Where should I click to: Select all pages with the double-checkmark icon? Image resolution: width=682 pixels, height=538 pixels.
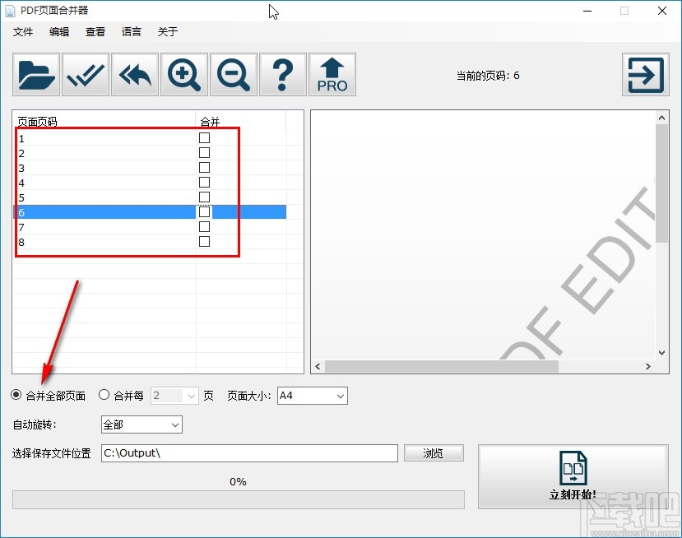(85, 74)
